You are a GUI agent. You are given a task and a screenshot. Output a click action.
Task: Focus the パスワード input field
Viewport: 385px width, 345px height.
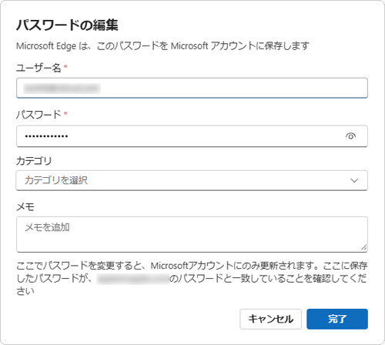pos(192,136)
